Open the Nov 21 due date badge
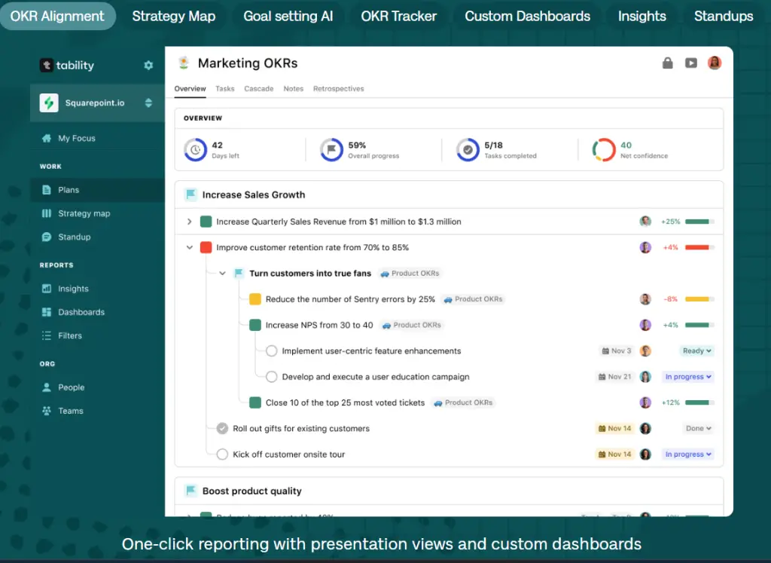771x563 pixels. point(614,377)
